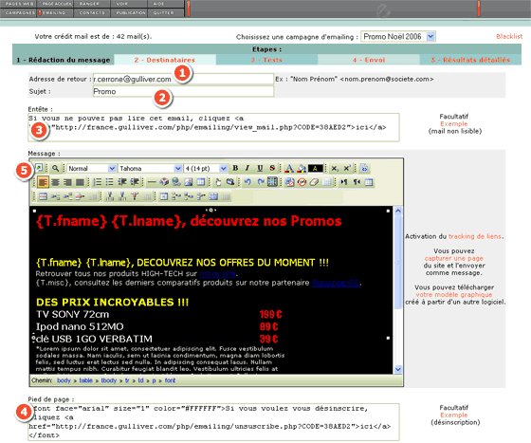This screenshot has height=443, width=531.
Task: Click the tracking de liens link
Action: pyautogui.click(x=475, y=236)
